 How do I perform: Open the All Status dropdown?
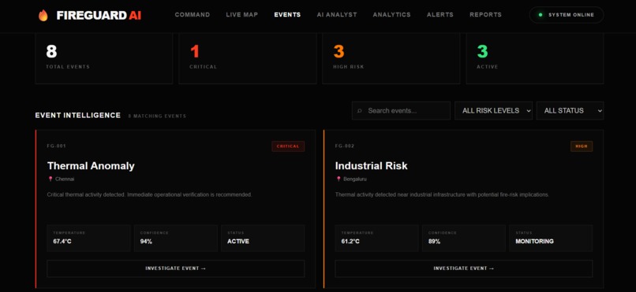pos(570,110)
